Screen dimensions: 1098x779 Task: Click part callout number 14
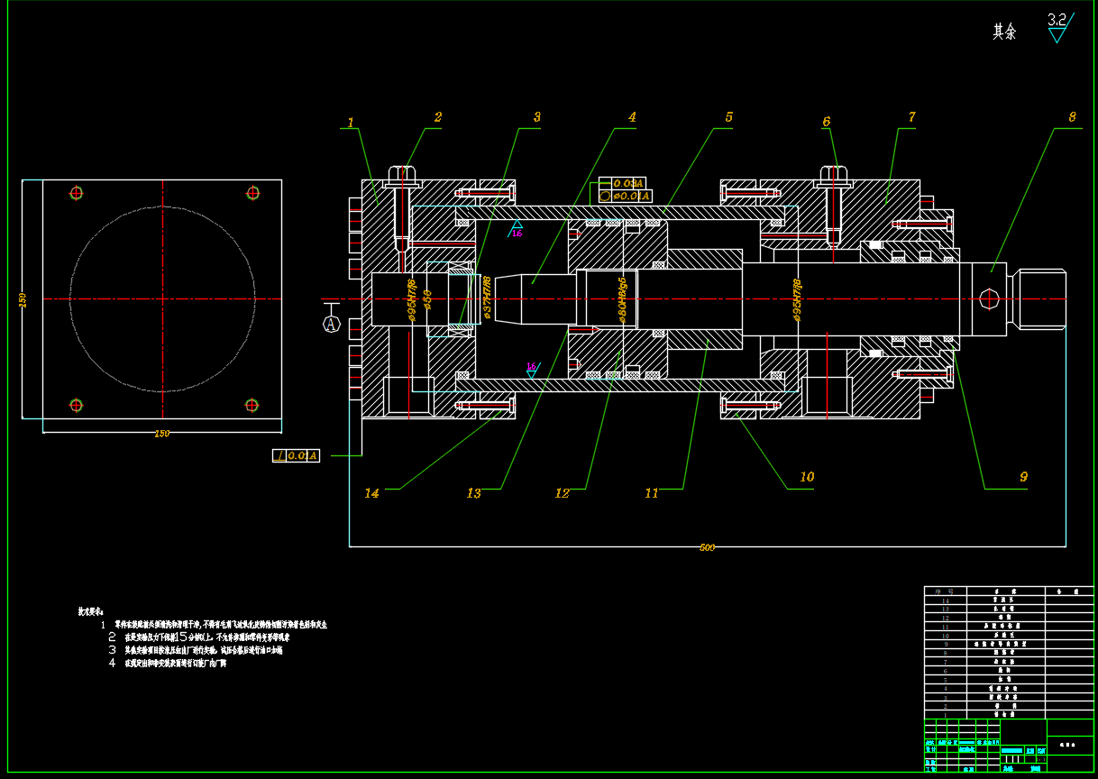click(371, 493)
